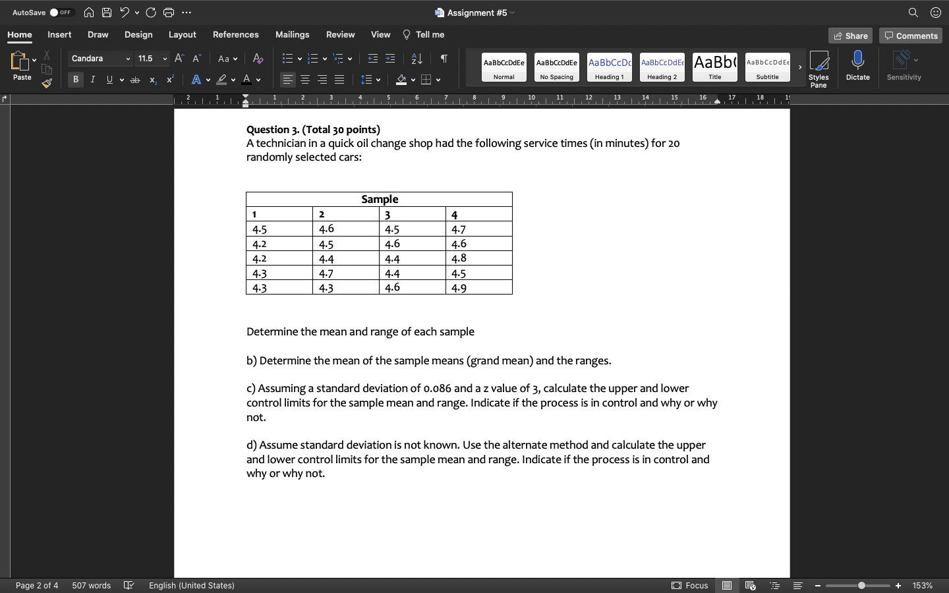Expand the Paste options arrow
The width and height of the screenshot is (949, 593).
[x=34, y=60]
